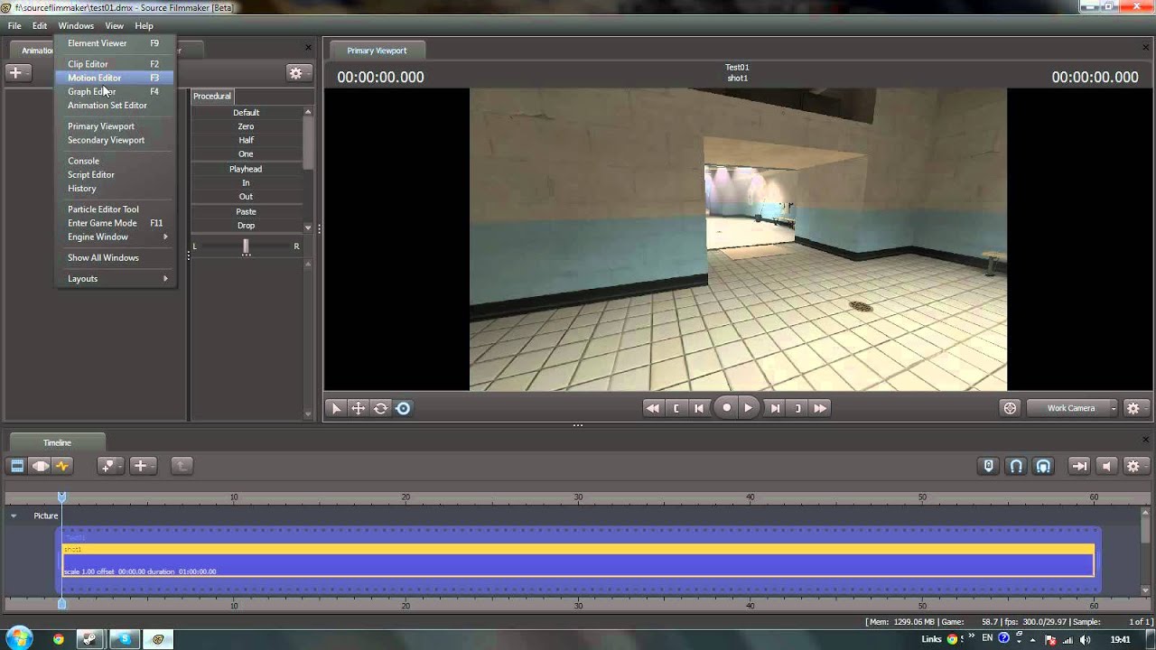Switch the timeline to Clip Editor mode
Viewport: 1156px width, 650px height.
(17, 466)
